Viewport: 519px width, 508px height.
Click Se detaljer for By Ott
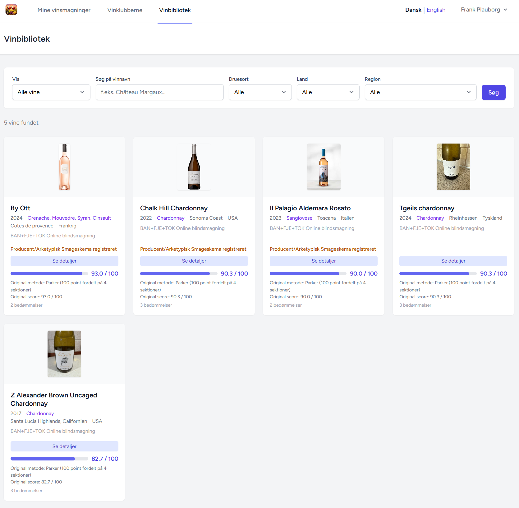[x=64, y=261]
